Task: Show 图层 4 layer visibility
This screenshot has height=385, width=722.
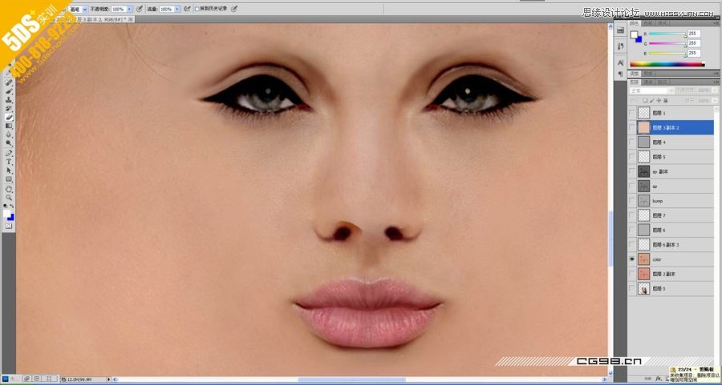Action: point(632,142)
